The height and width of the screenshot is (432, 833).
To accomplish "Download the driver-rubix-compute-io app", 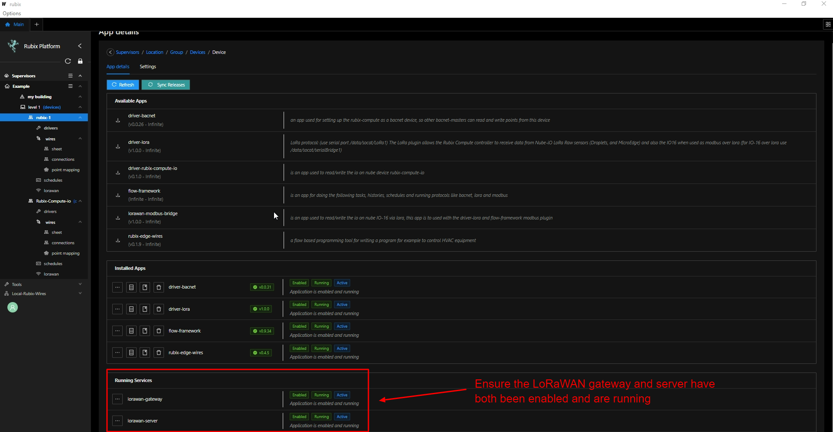I will tap(118, 173).
